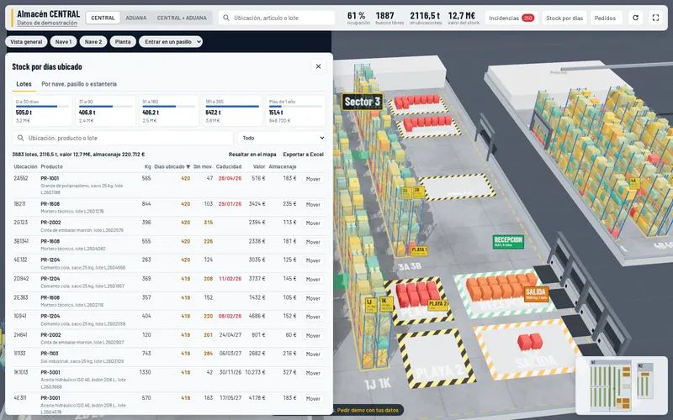673x420 pixels.
Task: Click Mover for location 4E311
Action: tap(313, 399)
